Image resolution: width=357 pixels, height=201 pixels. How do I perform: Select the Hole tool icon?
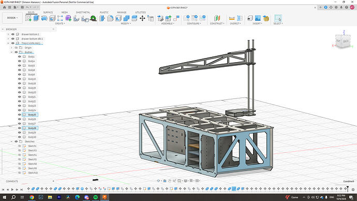click(52, 18)
